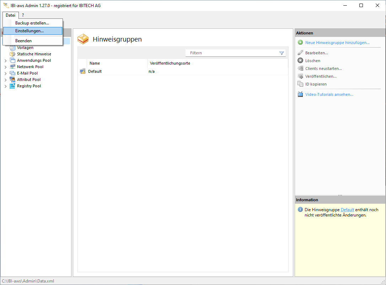Choose Backup erstellen menu entry

(32, 23)
